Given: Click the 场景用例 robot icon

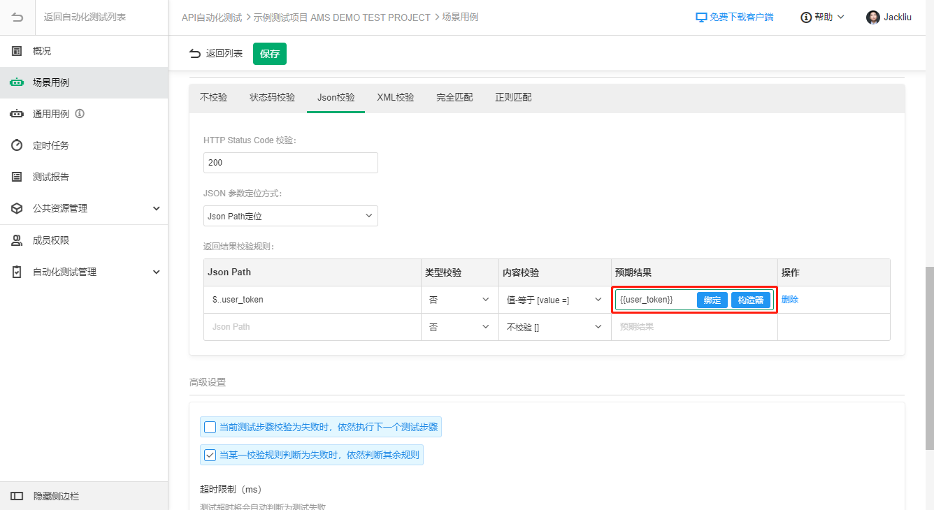Looking at the screenshot, I should pos(17,82).
